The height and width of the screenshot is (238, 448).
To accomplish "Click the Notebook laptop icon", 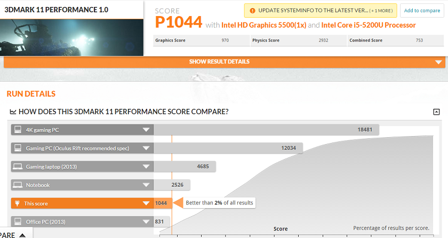I will 18,185.
